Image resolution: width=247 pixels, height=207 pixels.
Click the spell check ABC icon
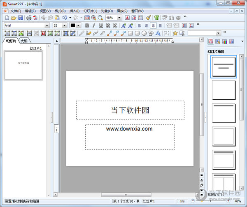pos(165,18)
